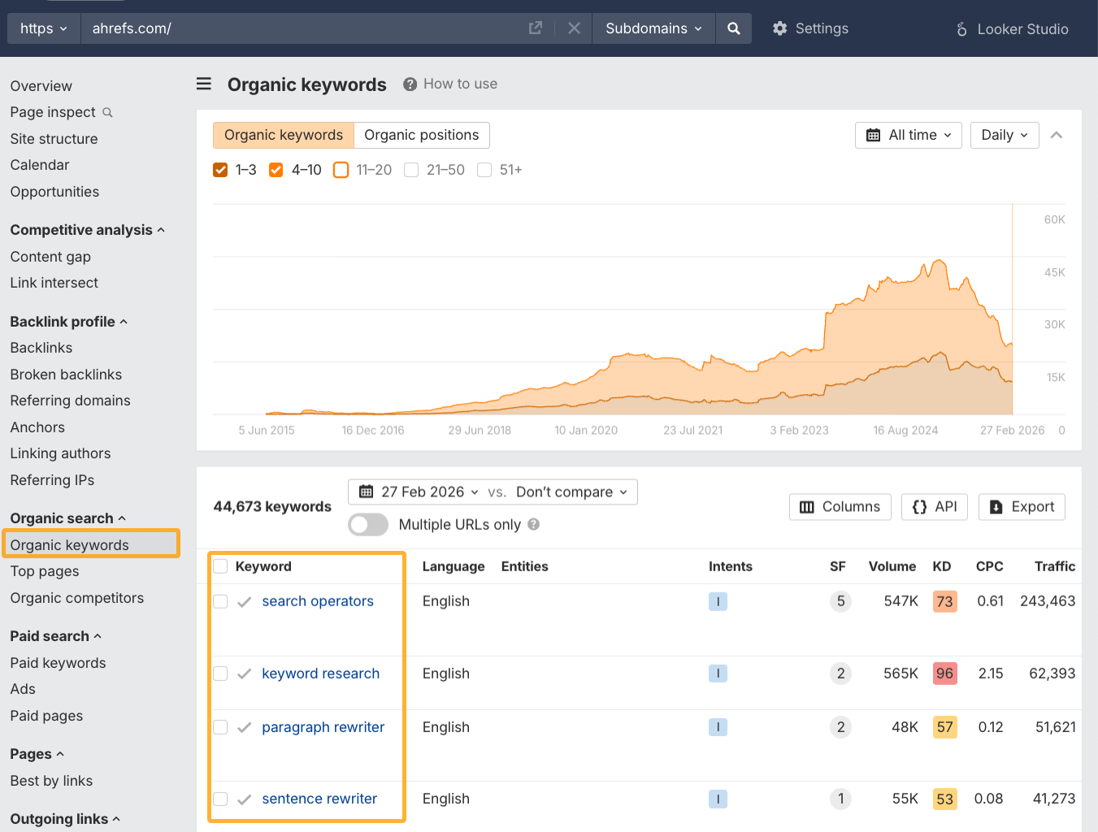Click the search magnifier next to Subdomains
This screenshot has height=832, width=1098.
733,28
